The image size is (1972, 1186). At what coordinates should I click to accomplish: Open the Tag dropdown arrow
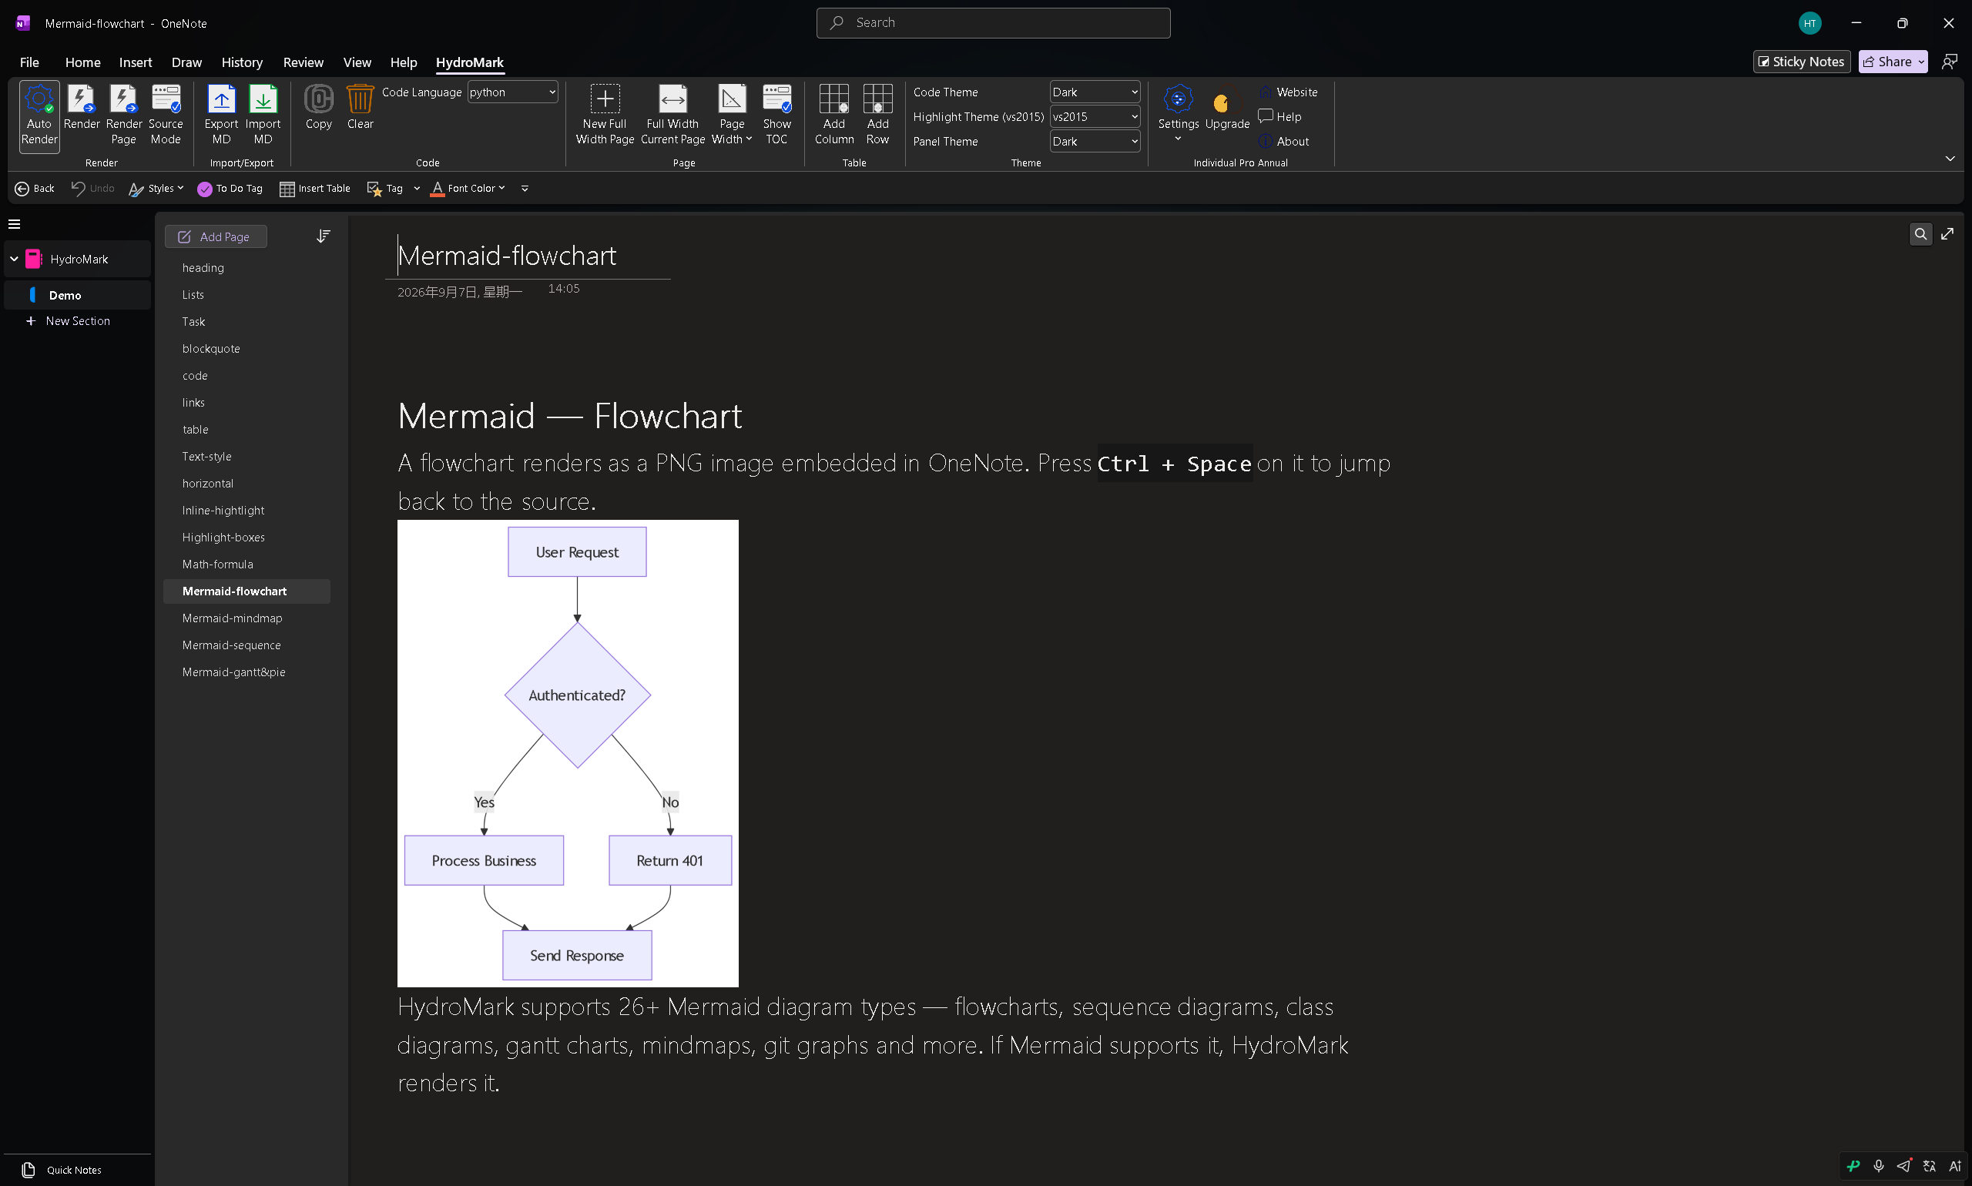(x=417, y=189)
